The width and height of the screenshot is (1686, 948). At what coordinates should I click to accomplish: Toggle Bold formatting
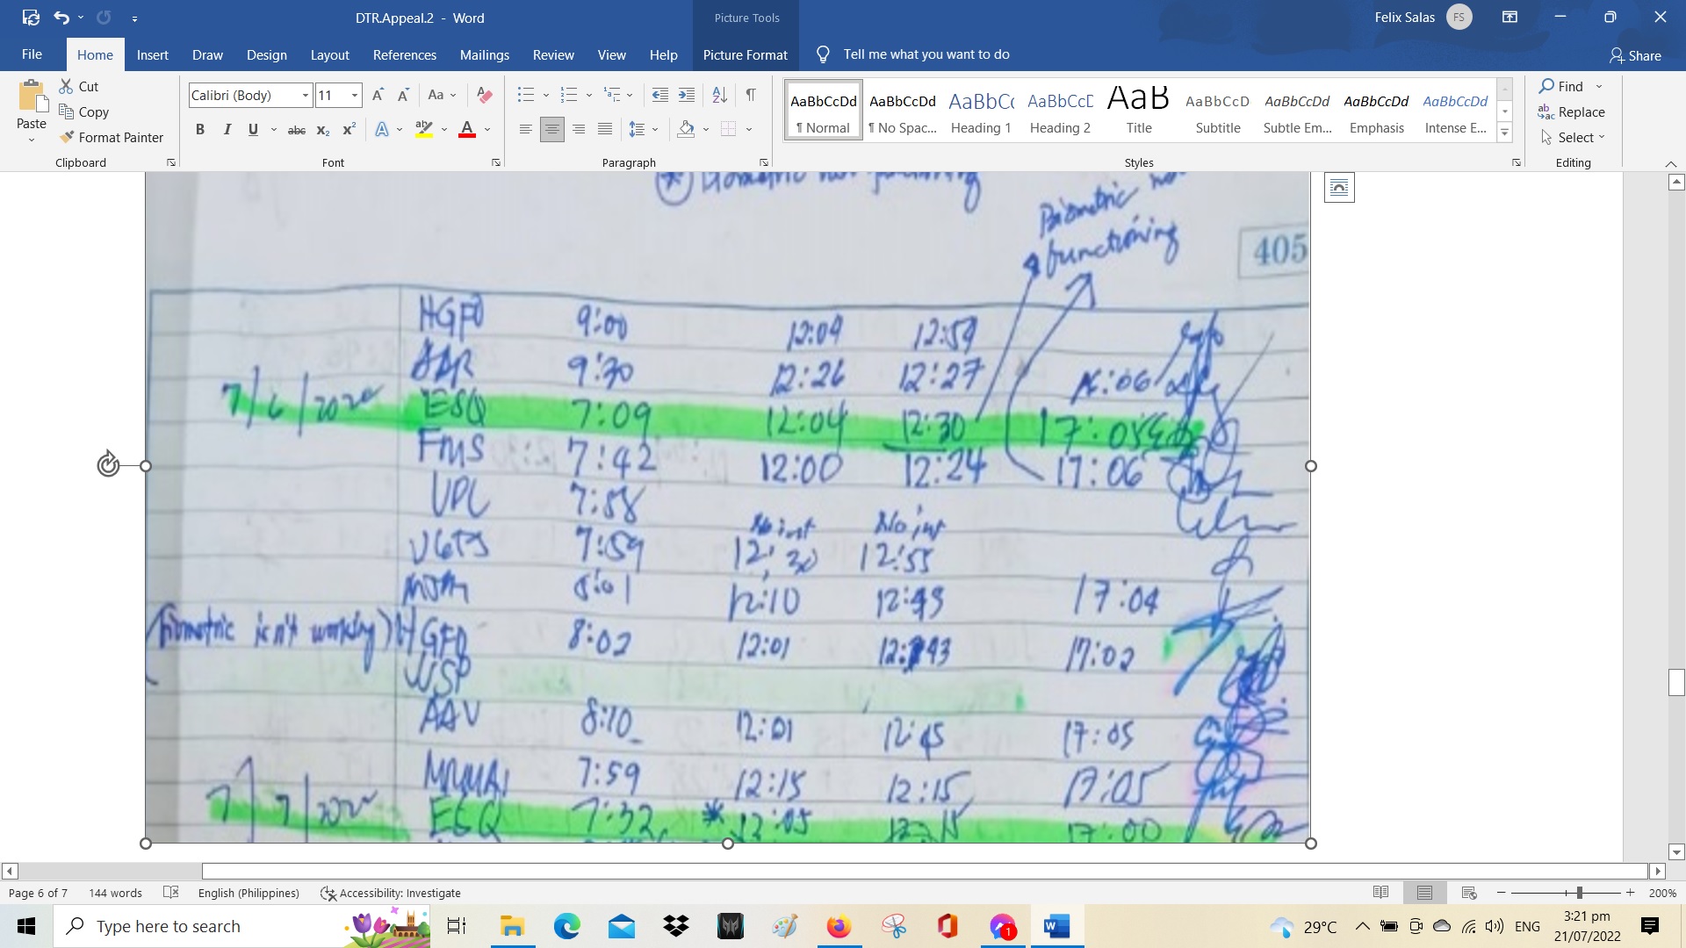pos(200,130)
